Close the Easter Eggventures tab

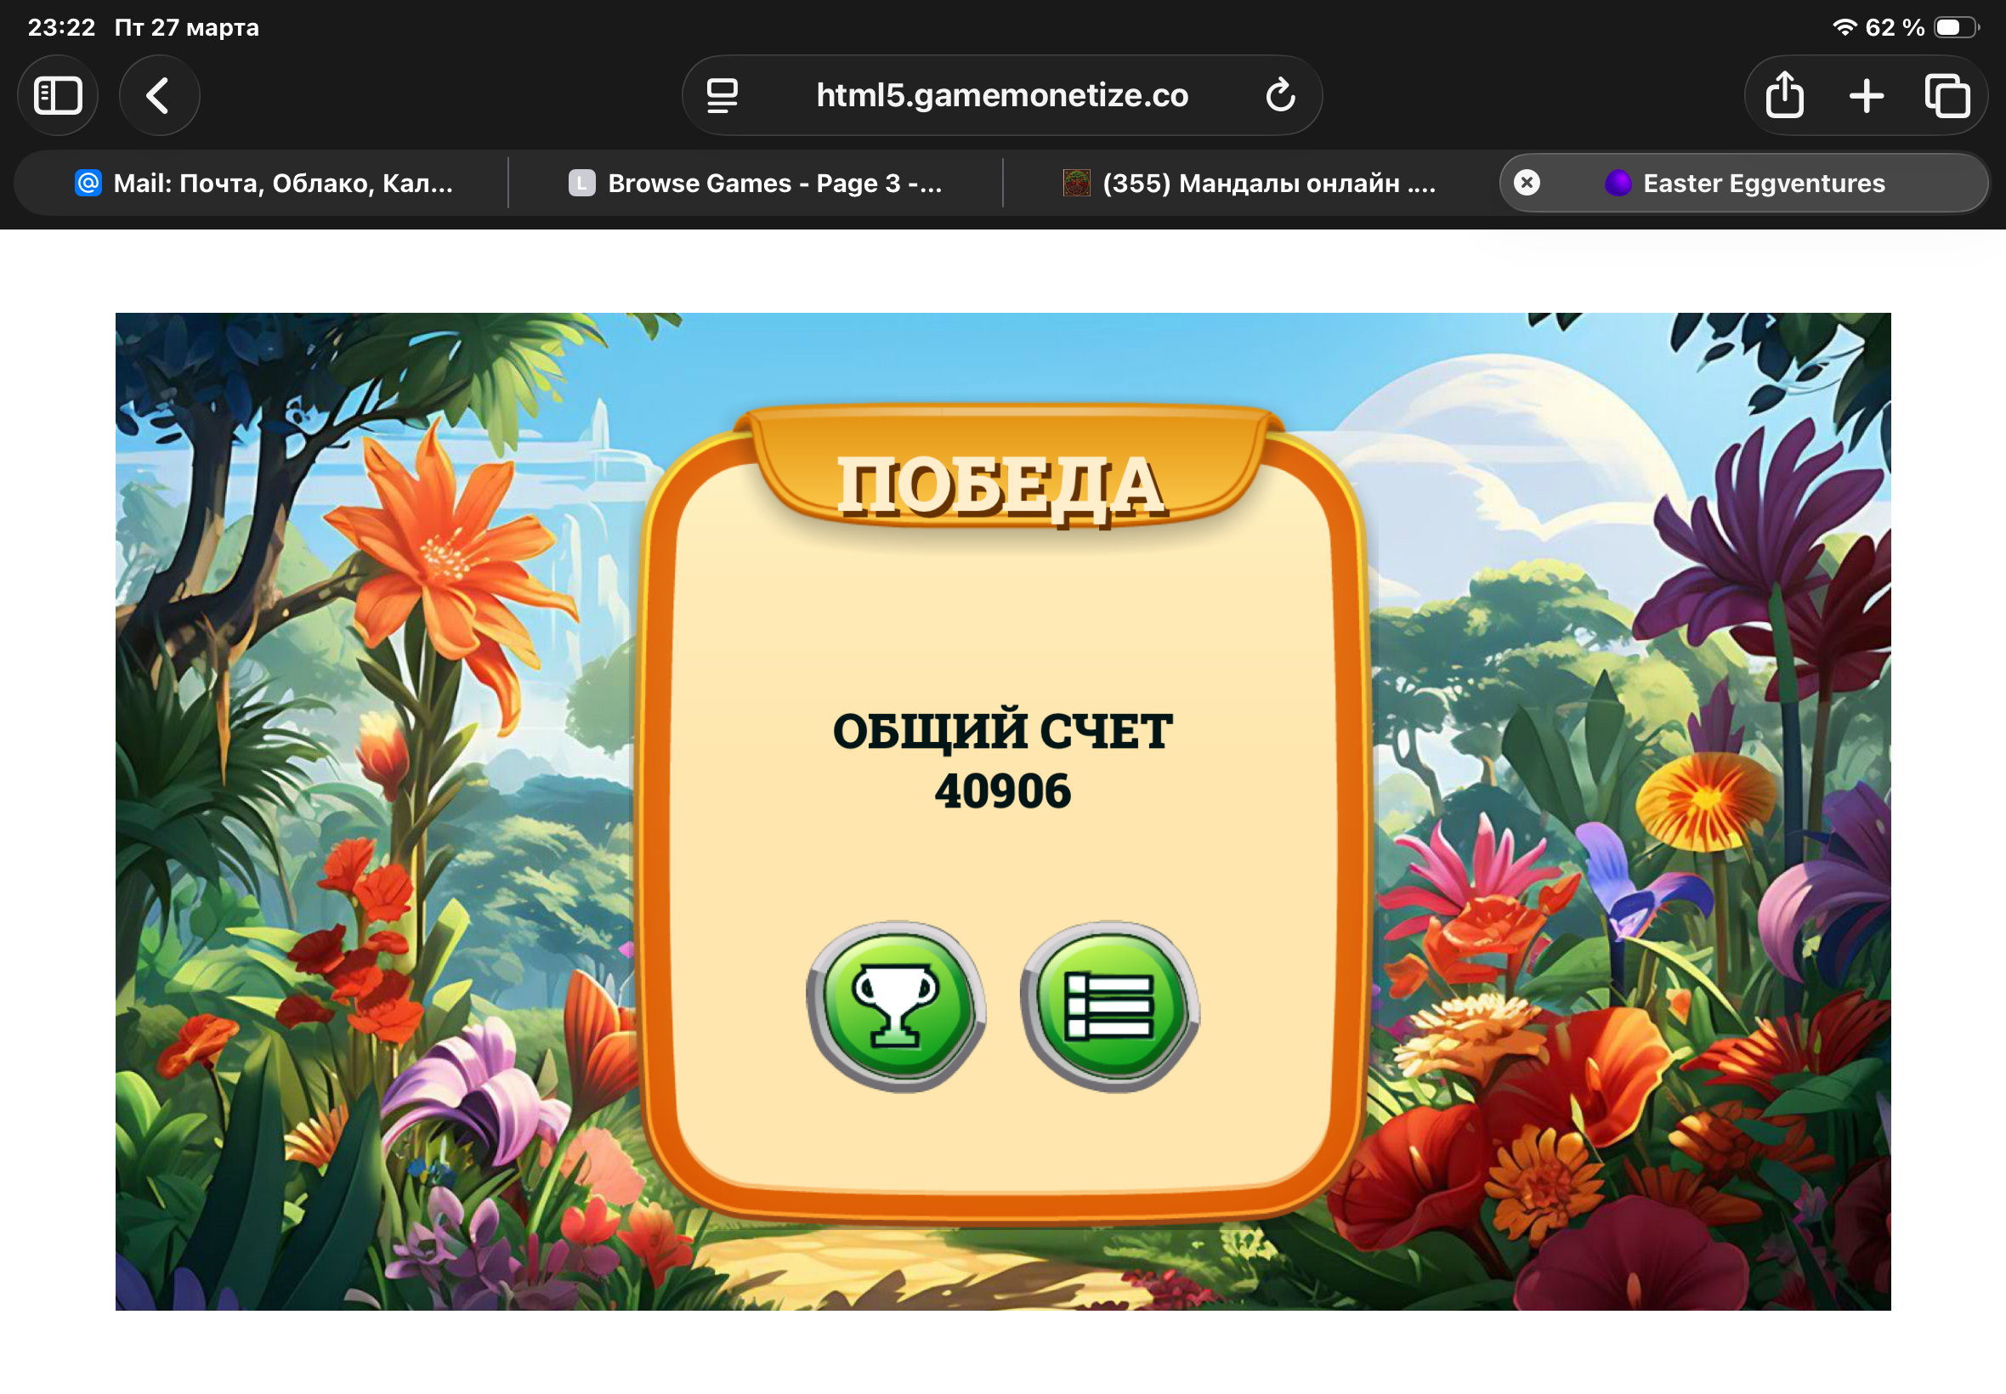1527,183
